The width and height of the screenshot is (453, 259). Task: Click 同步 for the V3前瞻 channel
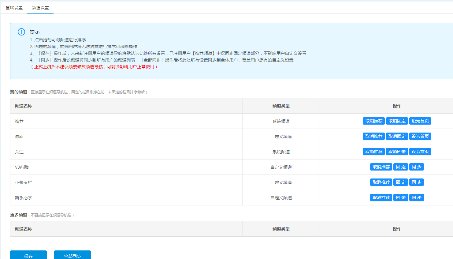(417, 167)
